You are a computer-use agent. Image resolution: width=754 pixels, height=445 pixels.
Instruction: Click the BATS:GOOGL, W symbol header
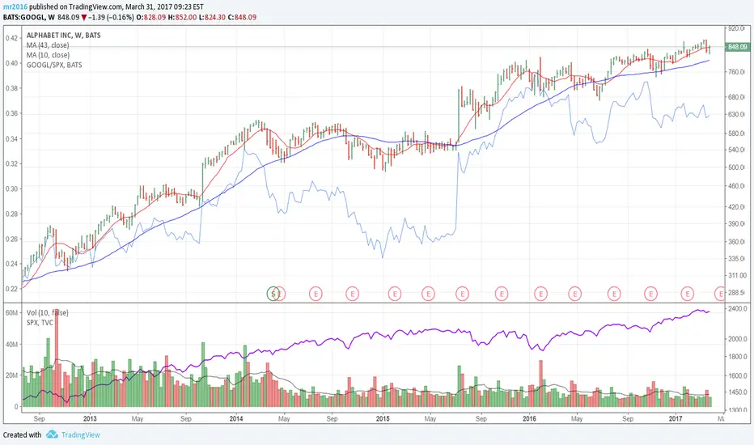coord(28,17)
